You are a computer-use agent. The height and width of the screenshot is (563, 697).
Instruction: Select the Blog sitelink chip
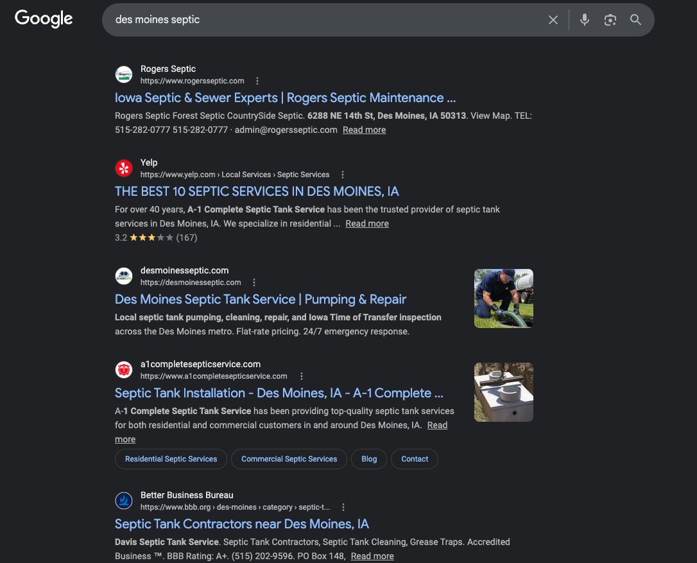point(369,459)
